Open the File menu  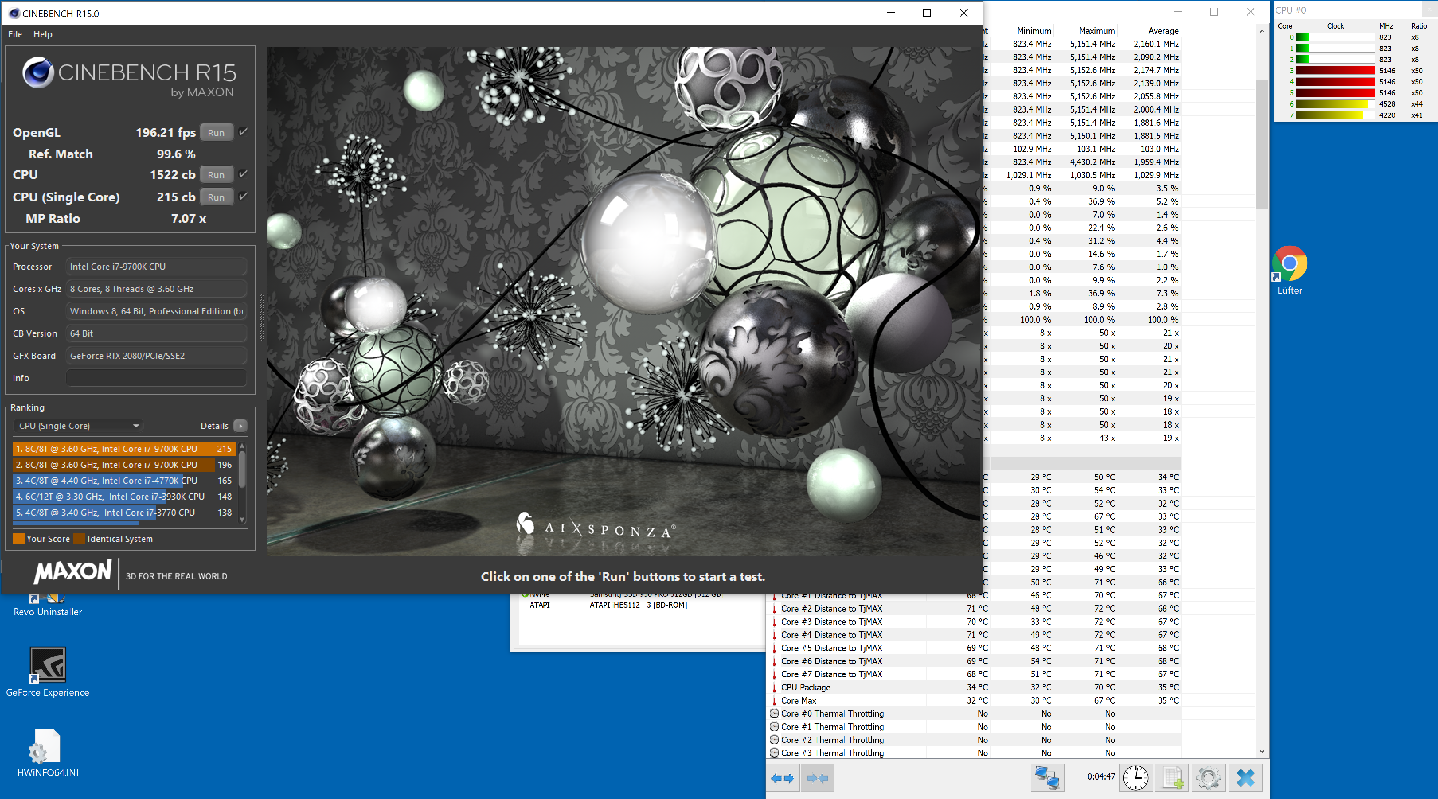point(15,34)
